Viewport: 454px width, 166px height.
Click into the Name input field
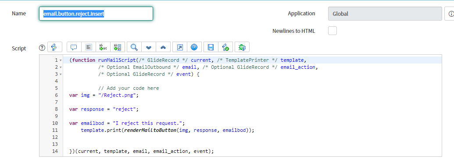(x=96, y=14)
